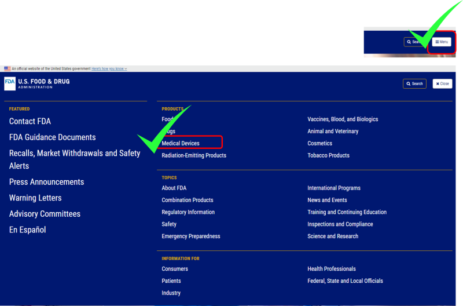The height and width of the screenshot is (306, 463).
Task: Switch to En Español
Action: (27, 230)
